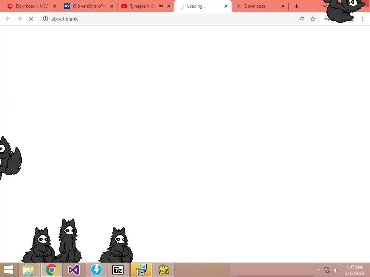The image size is (370, 277).
Task: Open the installer setup taskbar icon
Action: (x=141, y=270)
